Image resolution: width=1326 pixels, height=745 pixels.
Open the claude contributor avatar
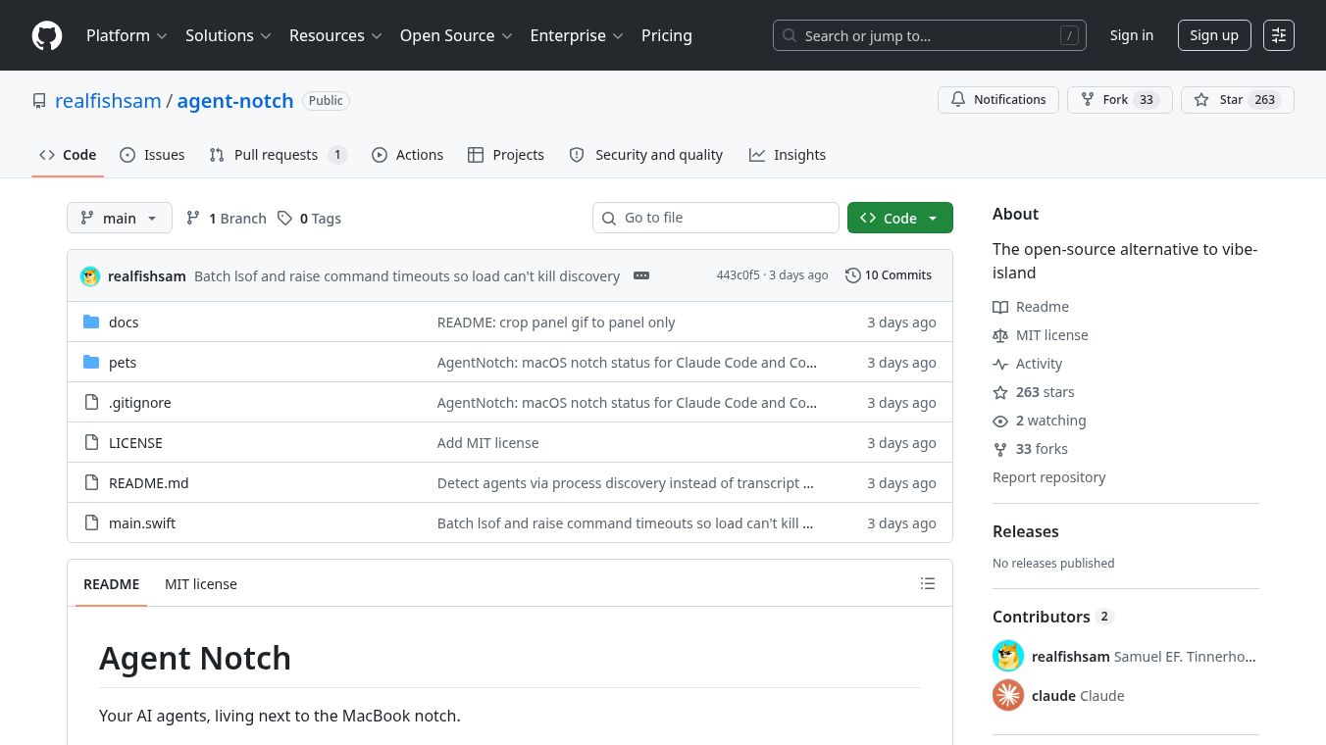(1008, 695)
